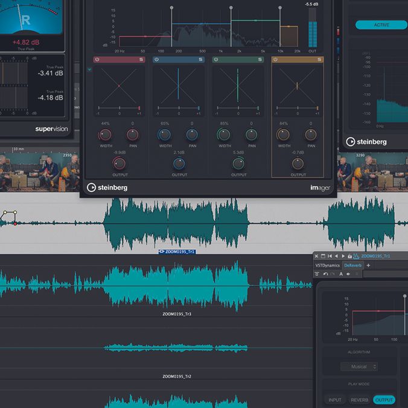Select INPUT play mode in DeReverb

pyautogui.click(x=334, y=400)
